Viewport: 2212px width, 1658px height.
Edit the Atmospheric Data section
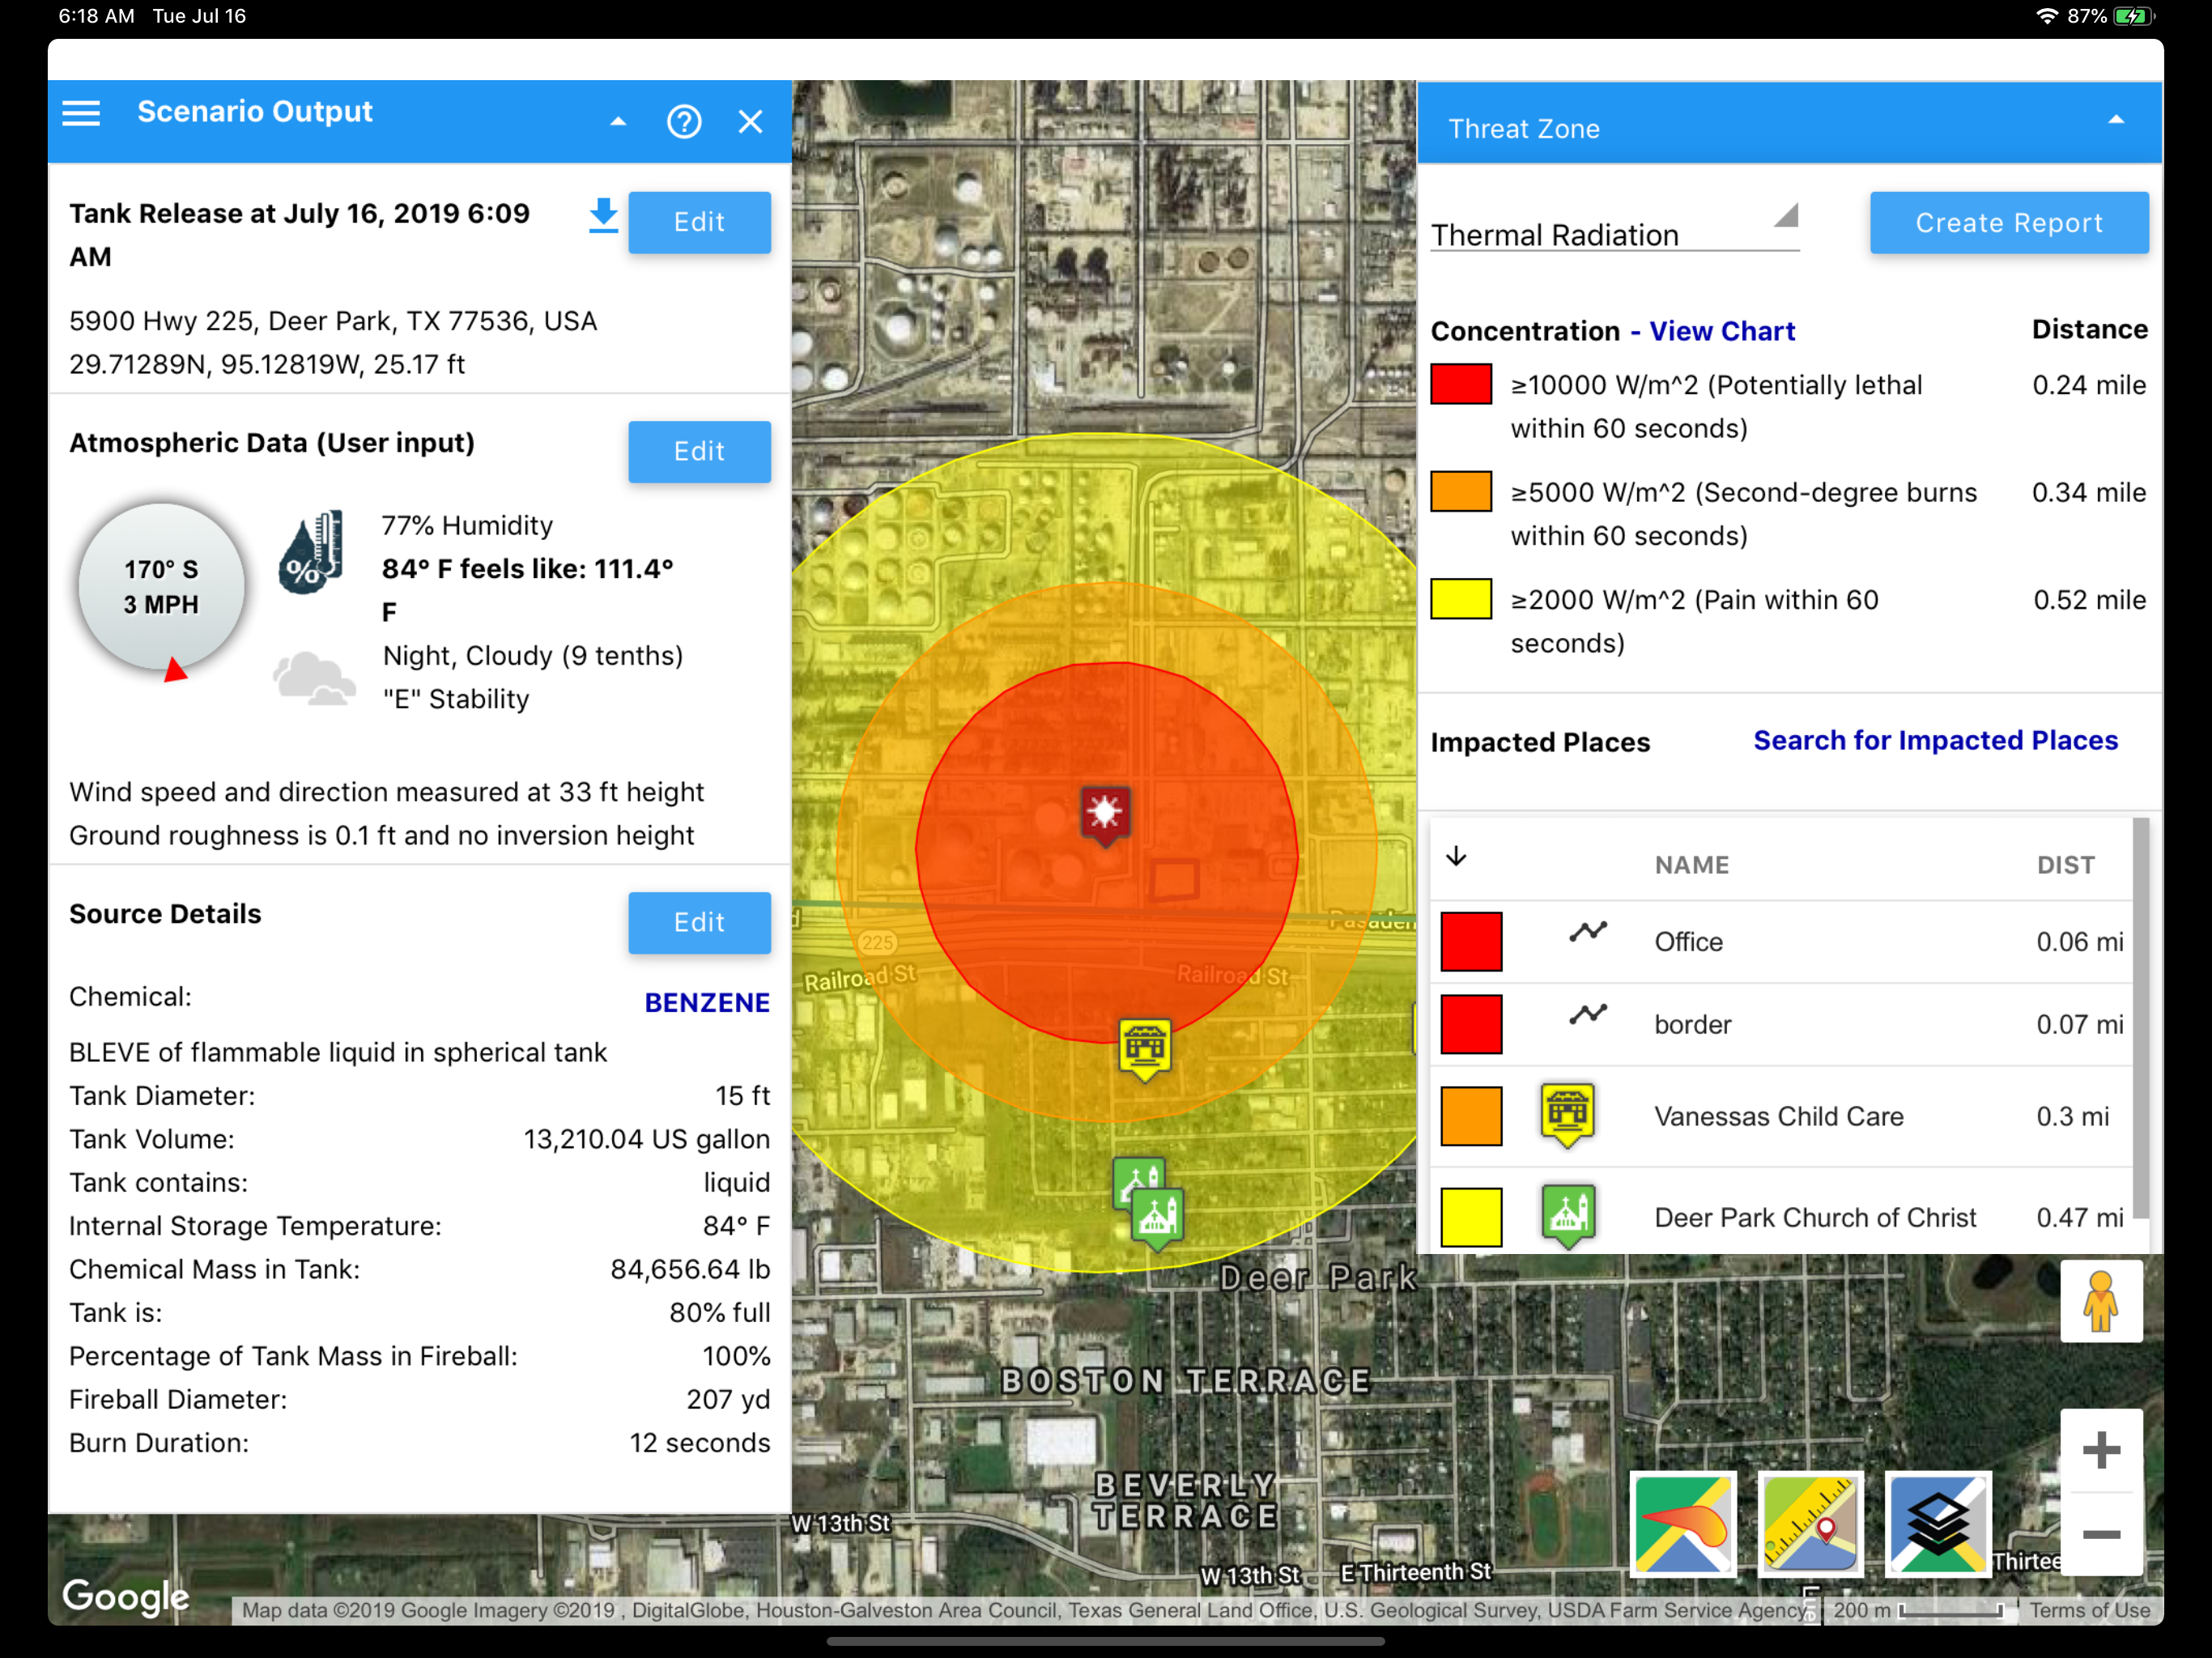pos(699,452)
